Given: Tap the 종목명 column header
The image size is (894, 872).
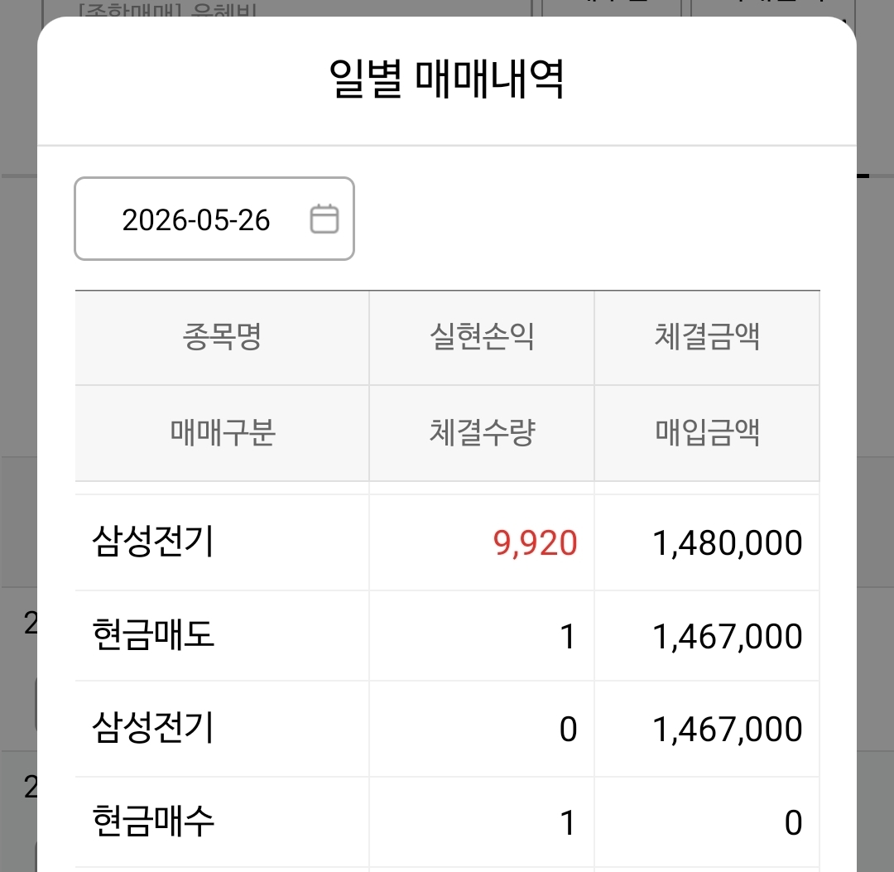Looking at the screenshot, I should (x=222, y=336).
